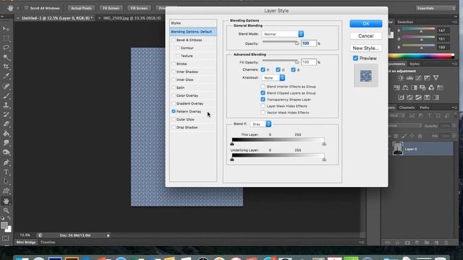Switch to IMG_2569.jpg document tab
The image size is (463, 260).
(132, 18)
